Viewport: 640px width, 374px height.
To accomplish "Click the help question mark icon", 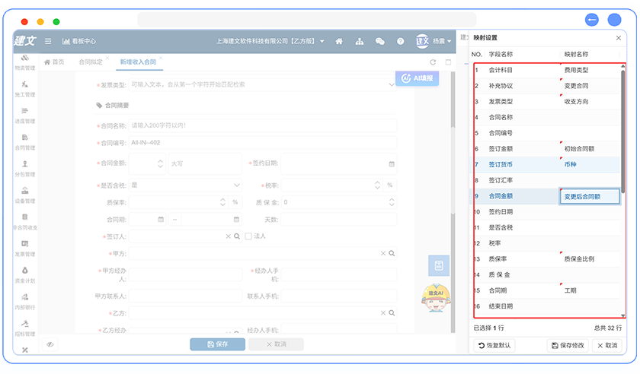I will point(401,41).
